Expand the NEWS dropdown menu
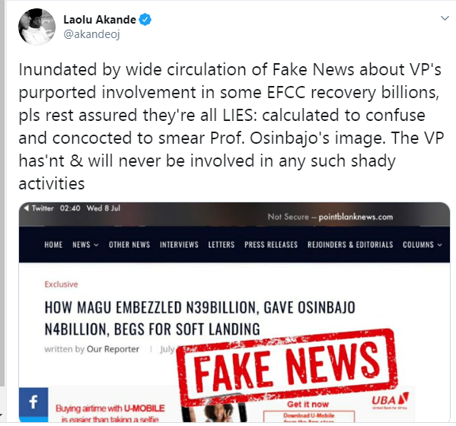The width and height of the screenshot is (456, 426). 85,245
